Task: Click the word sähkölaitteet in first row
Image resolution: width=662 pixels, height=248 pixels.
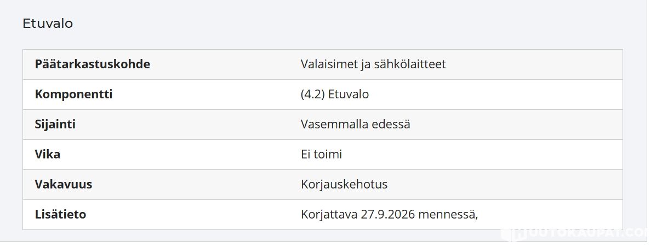Action: (x=410, y=64)
